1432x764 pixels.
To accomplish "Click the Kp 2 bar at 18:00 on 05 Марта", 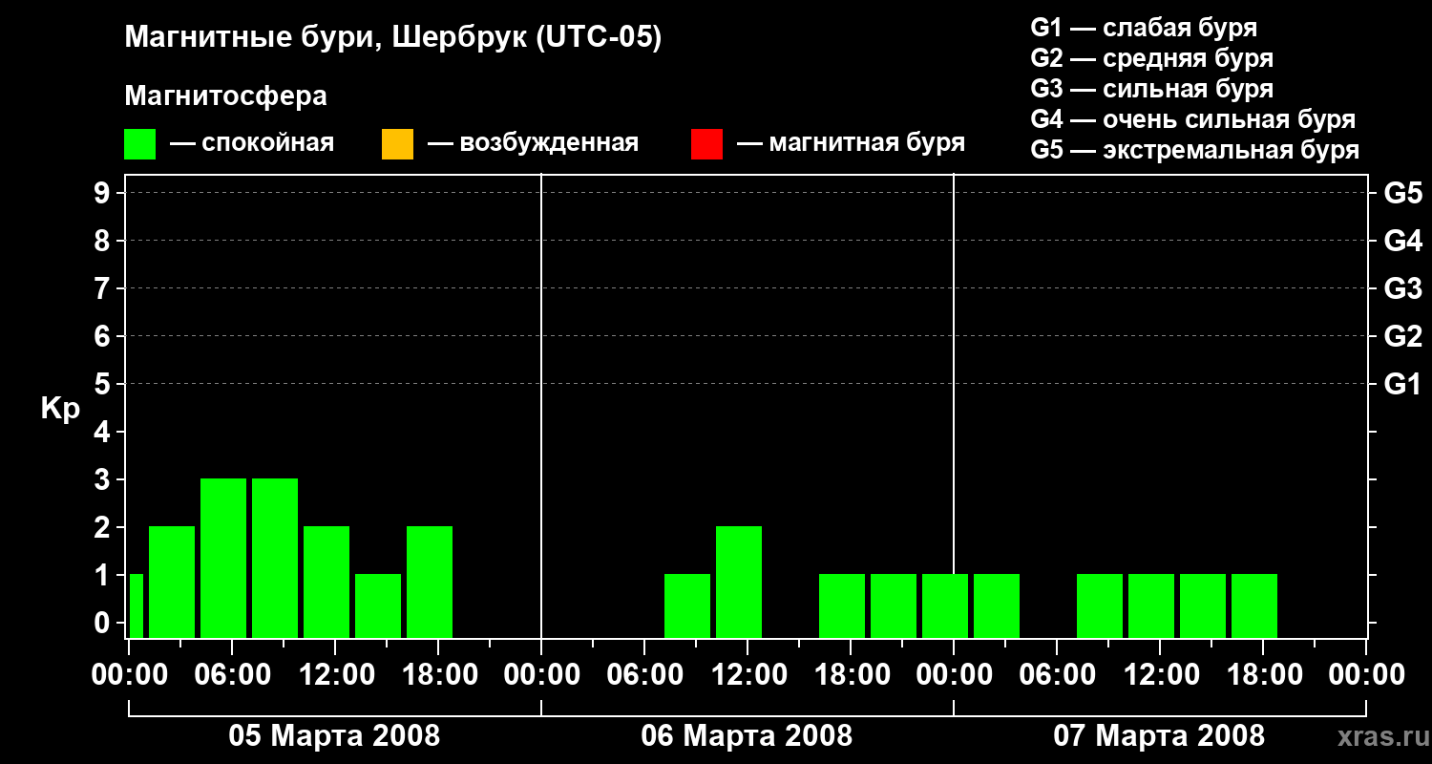I will pos(430,582).
